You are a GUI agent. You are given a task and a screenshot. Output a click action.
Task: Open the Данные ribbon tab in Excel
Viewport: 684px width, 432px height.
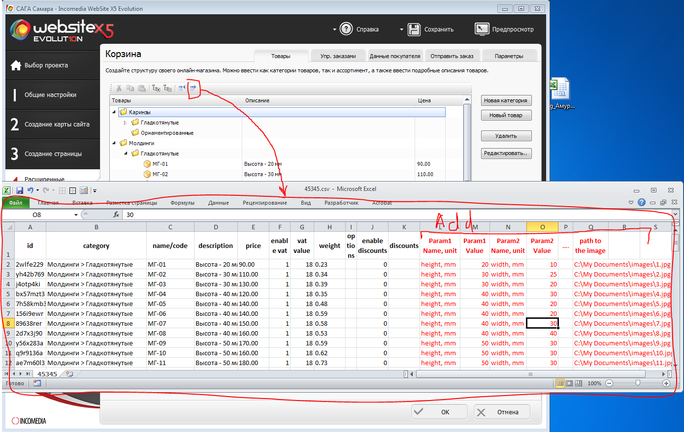(x=218, y=203)
